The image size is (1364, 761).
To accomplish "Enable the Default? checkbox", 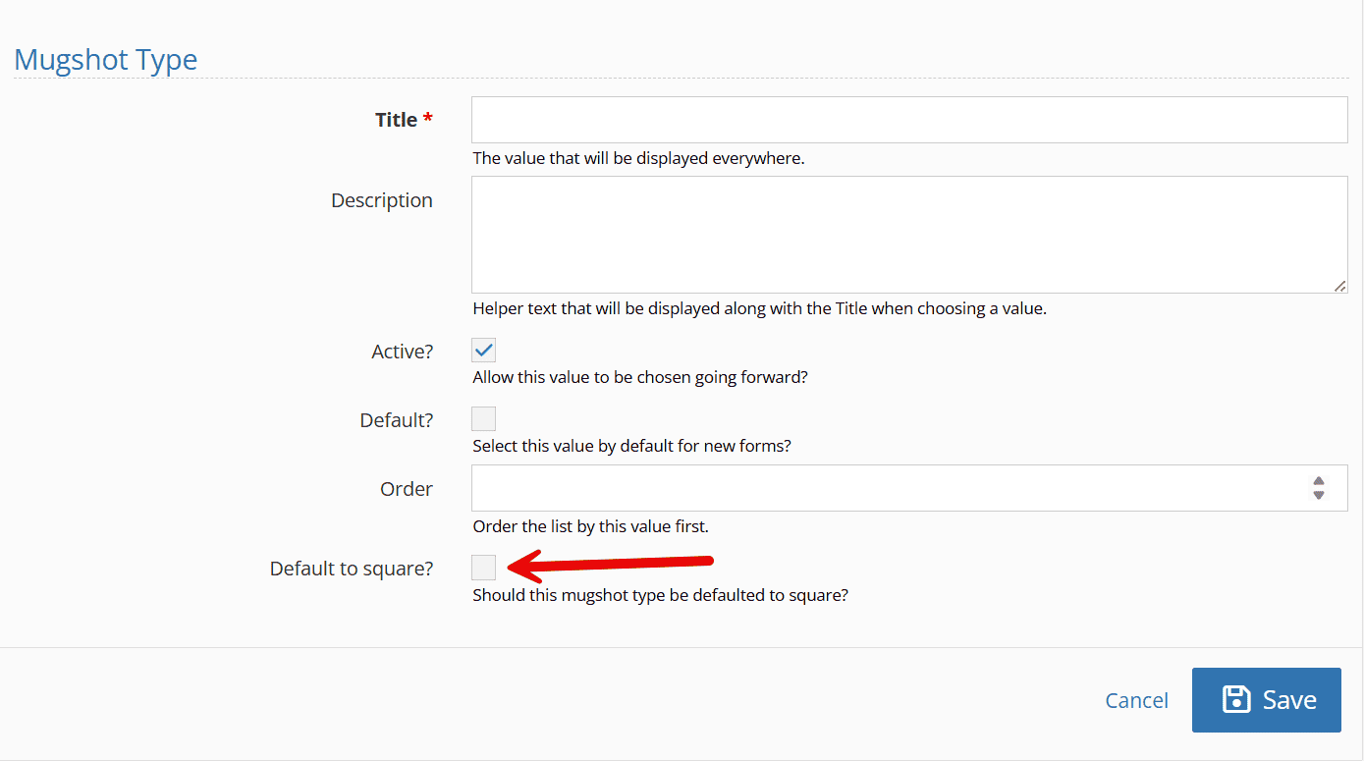I will [x=483, y=419].
